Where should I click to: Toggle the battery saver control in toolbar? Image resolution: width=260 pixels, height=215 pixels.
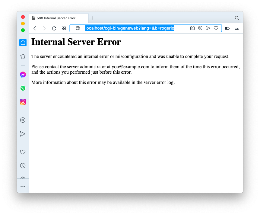click(227, 28)
